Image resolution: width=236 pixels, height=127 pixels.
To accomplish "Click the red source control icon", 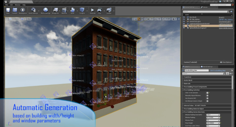I will 233,5.
